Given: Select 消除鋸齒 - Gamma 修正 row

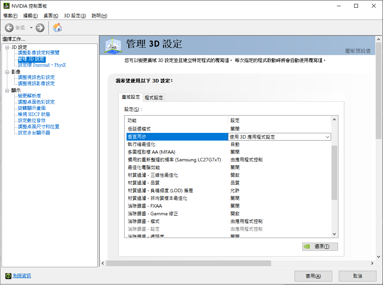Looking at the screenshot, I should (229, 214).
